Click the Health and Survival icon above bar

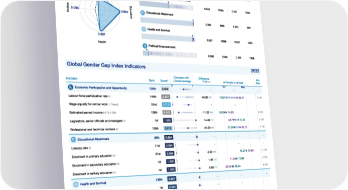(144, 29)
